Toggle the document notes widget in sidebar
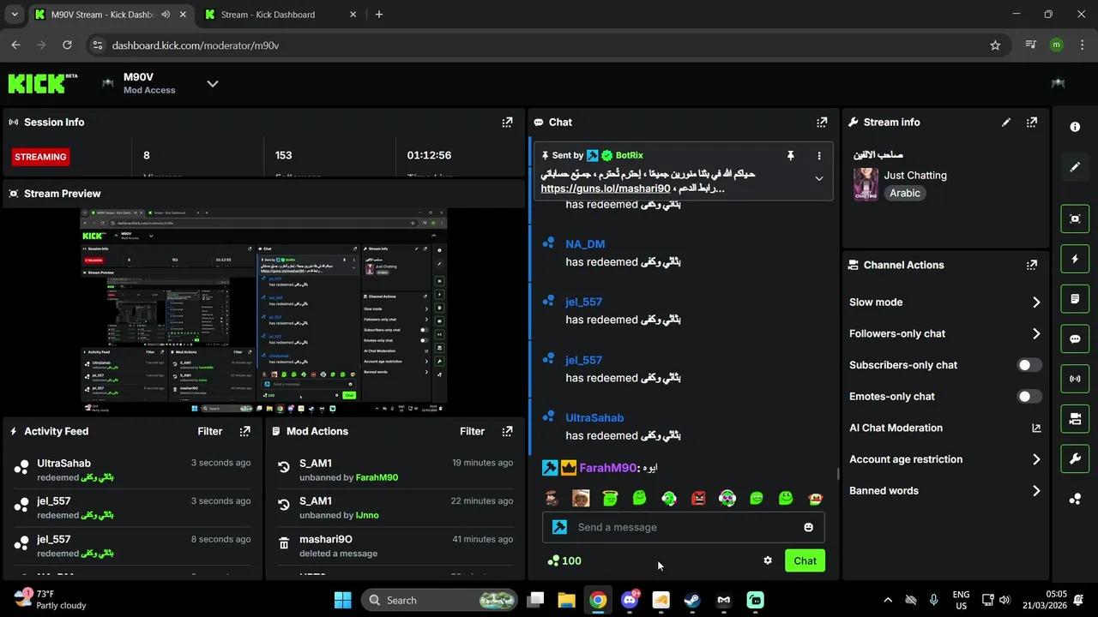Viewport: 1098px width, 617px height. point(1075,299)
